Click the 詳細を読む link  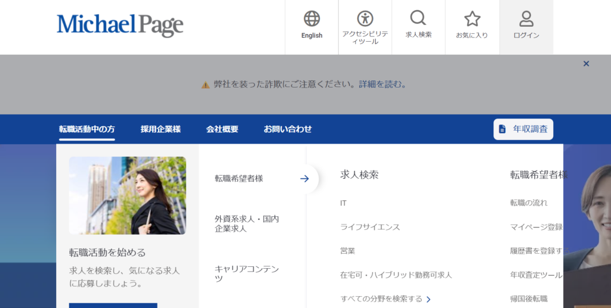coord(380,85)
